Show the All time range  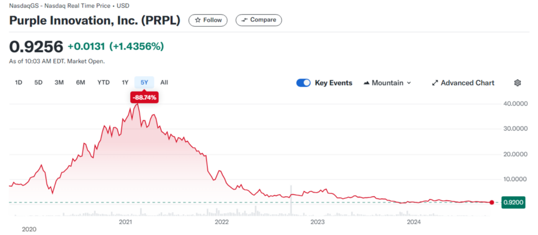tap(164, 82)
